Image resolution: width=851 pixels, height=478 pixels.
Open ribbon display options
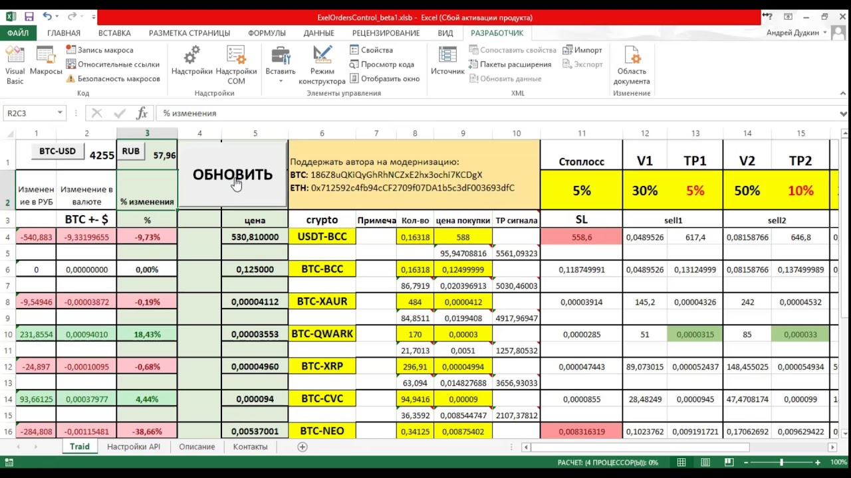[788, 17]
